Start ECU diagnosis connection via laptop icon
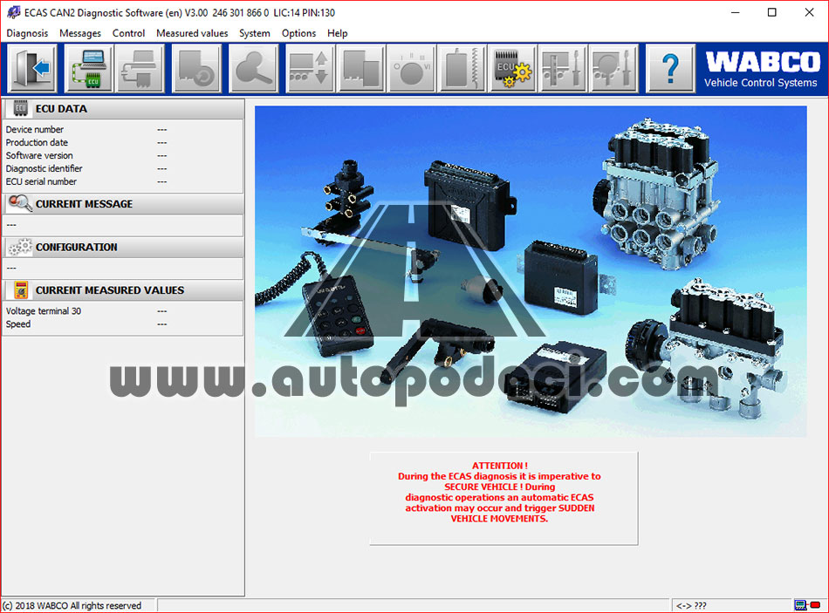 (89, 69)
